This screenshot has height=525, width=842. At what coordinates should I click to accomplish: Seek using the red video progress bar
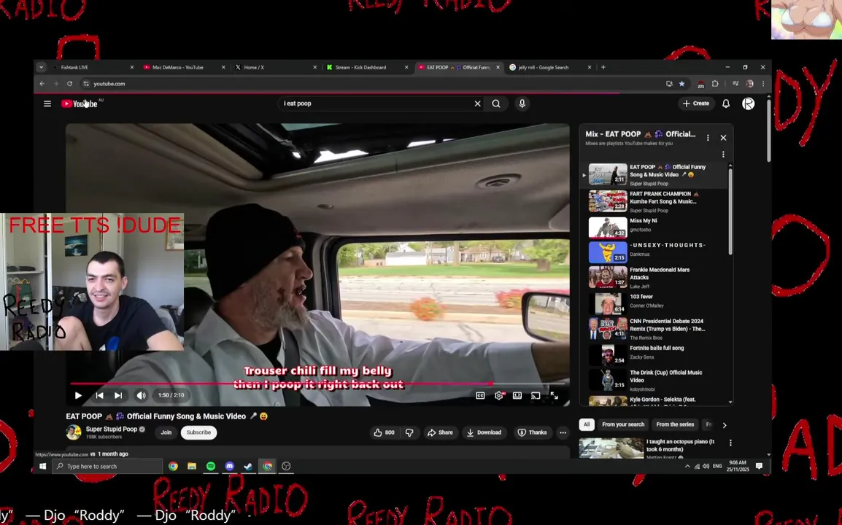318,384
